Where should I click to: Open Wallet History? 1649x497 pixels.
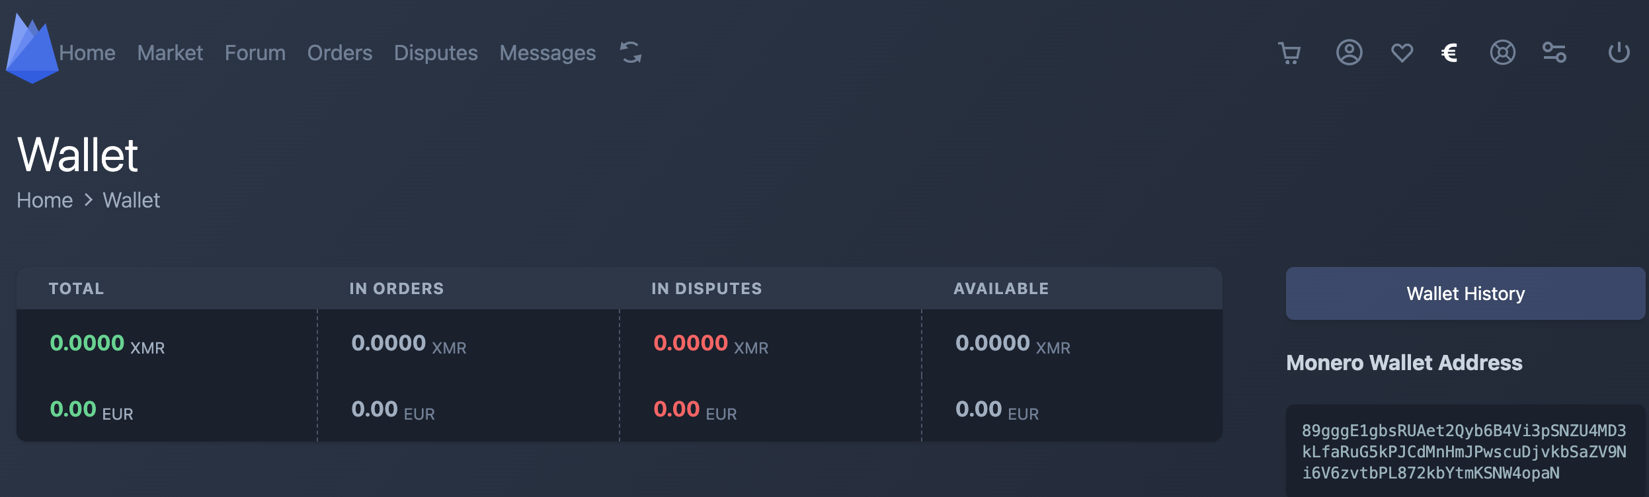point(1465,293)
